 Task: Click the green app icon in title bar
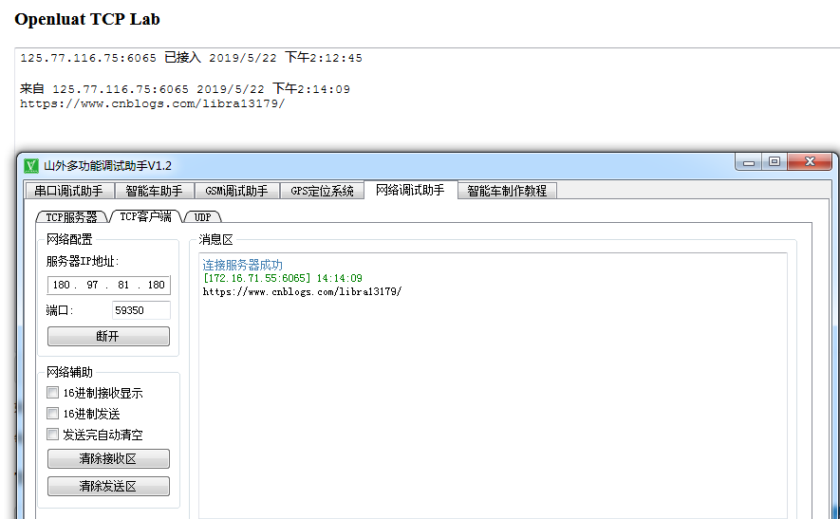(31, 166)
